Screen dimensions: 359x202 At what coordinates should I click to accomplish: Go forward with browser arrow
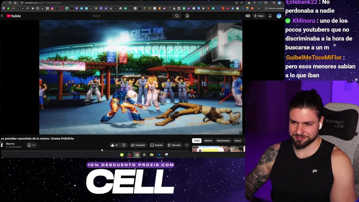click(4, 3)
